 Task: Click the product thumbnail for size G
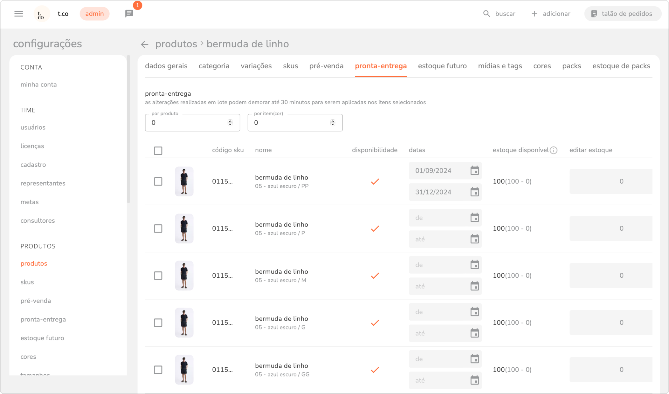click(184, 323)
